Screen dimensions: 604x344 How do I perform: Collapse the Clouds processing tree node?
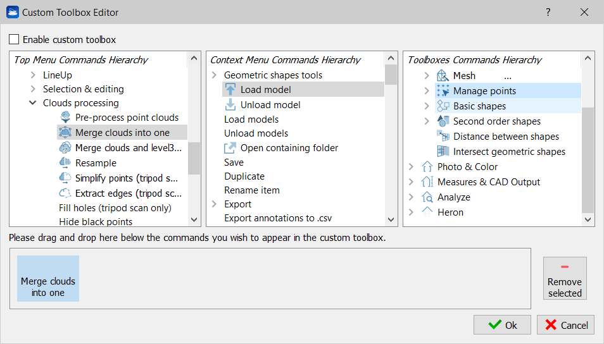(x=33, y=102)
